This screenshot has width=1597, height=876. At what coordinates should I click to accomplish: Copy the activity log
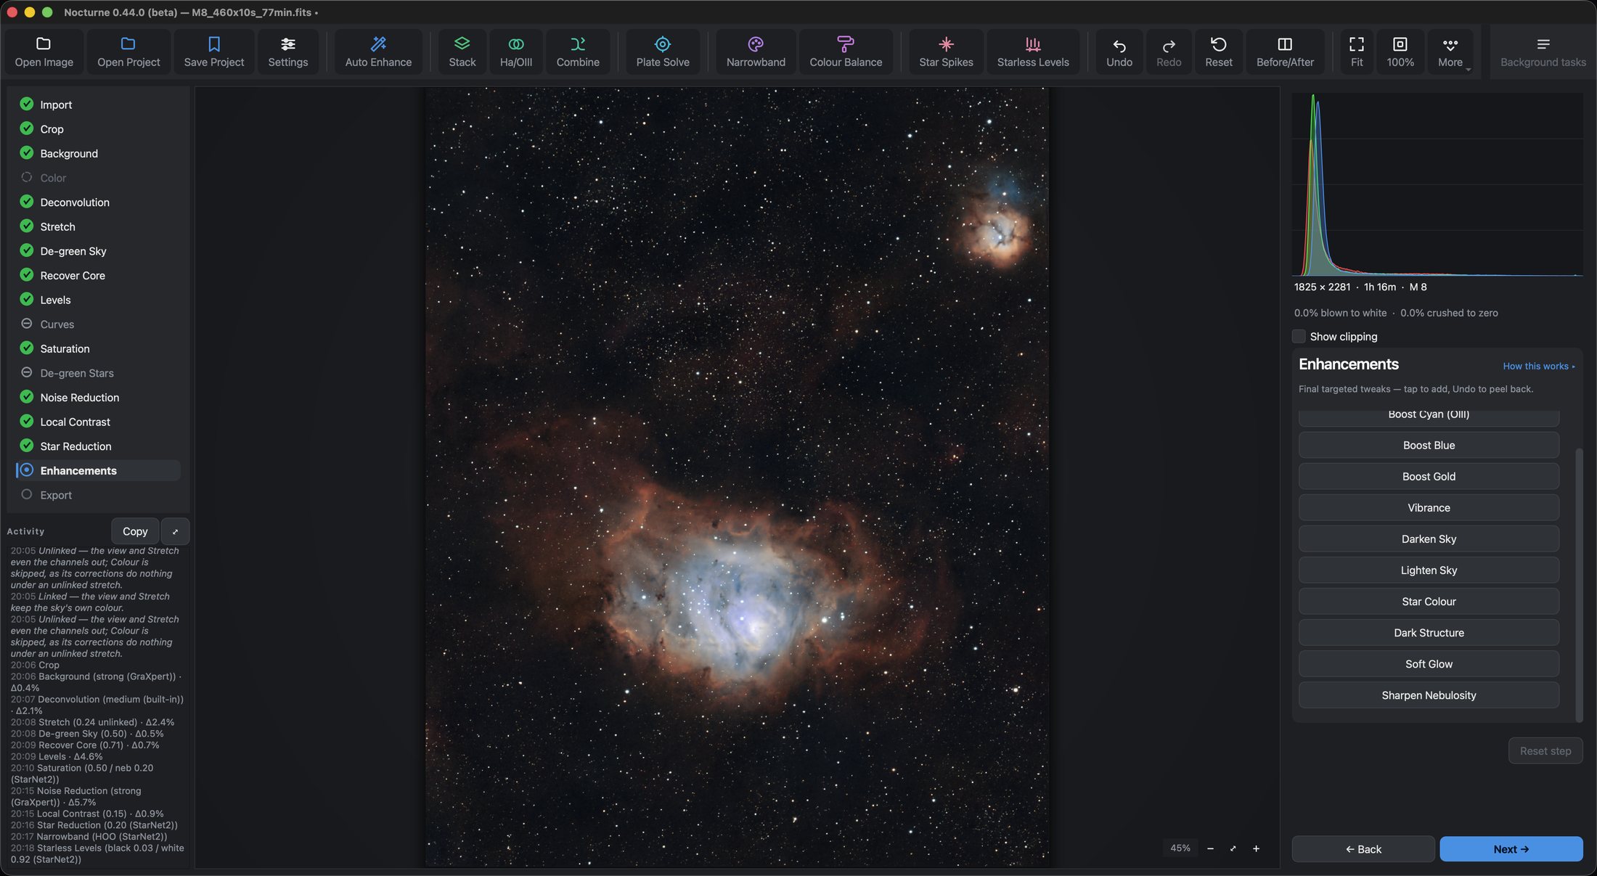(135, 531)
